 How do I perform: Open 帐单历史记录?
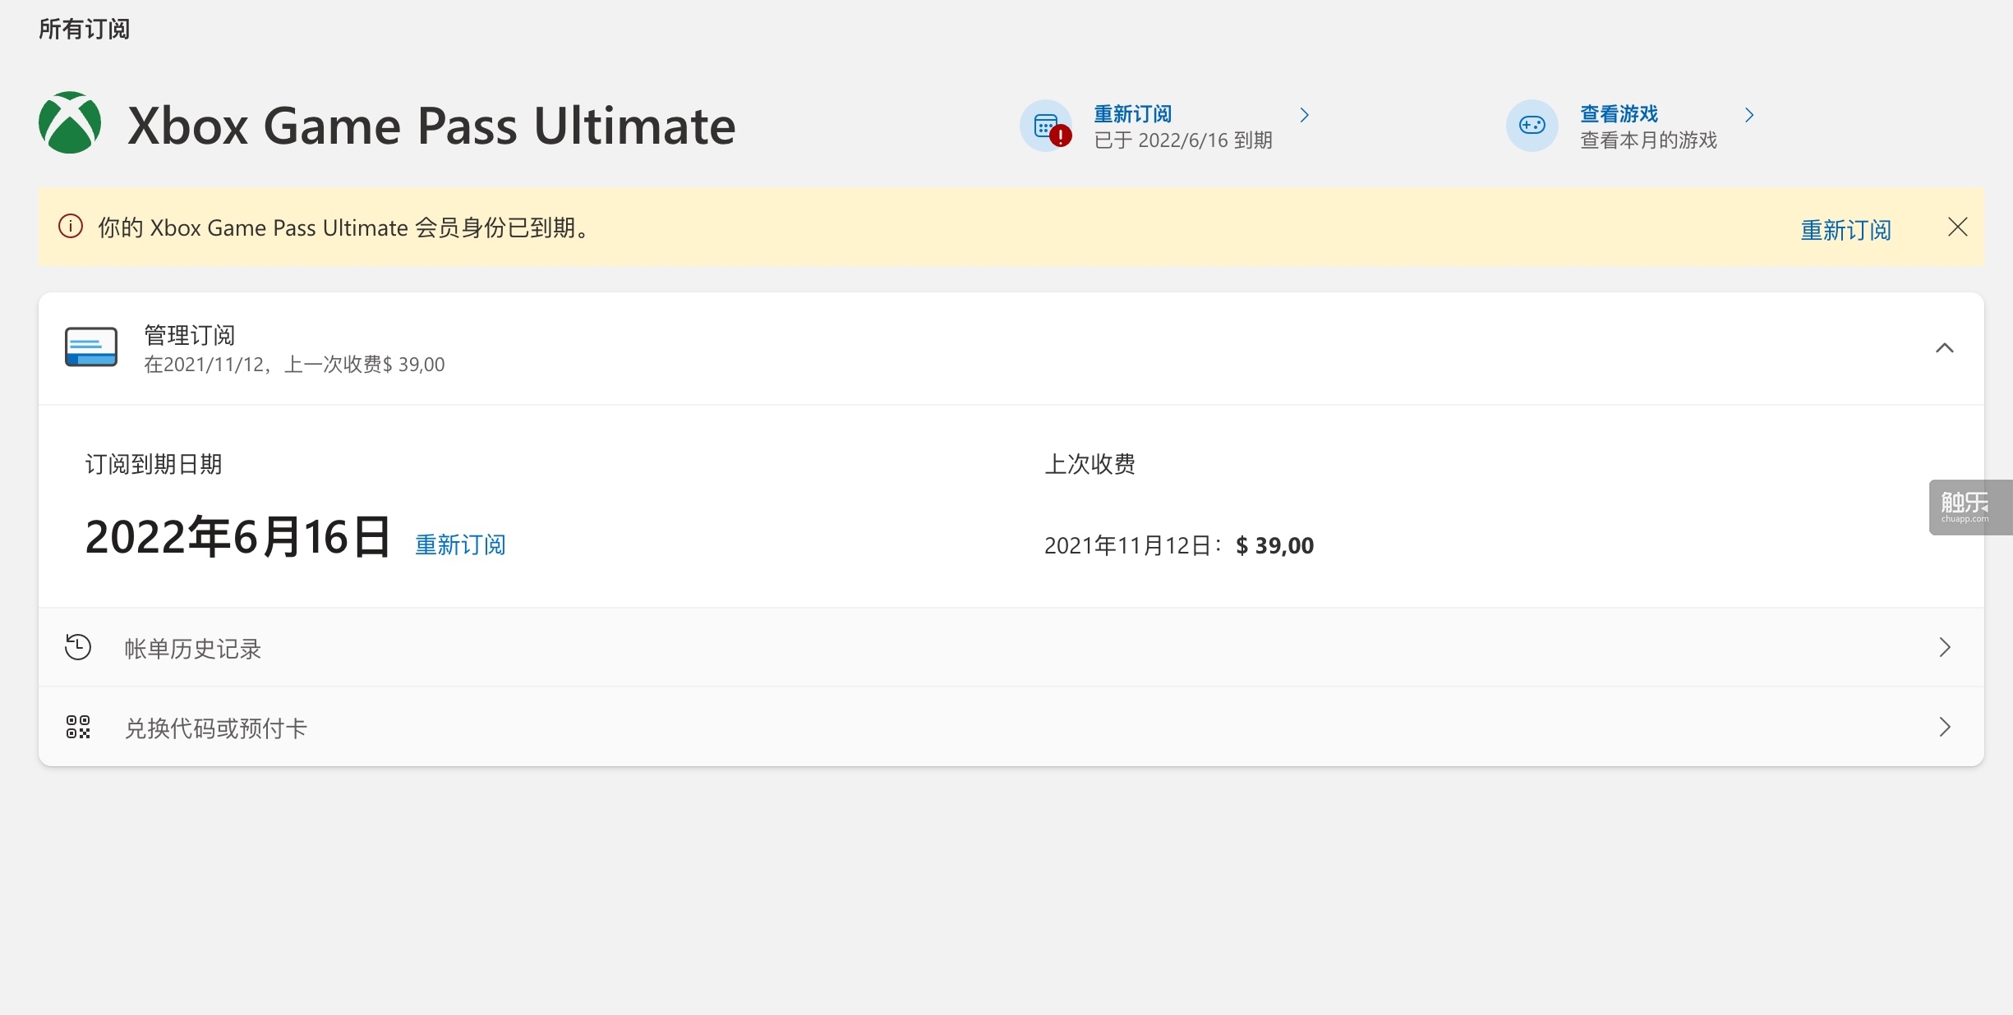pos(1011,648)
